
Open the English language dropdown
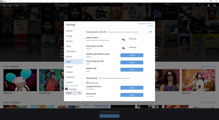pyautogui.click(x=73, y=93)
